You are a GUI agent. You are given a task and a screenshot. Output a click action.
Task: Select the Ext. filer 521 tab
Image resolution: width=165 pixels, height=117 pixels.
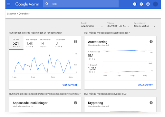(x=16, y=43)
